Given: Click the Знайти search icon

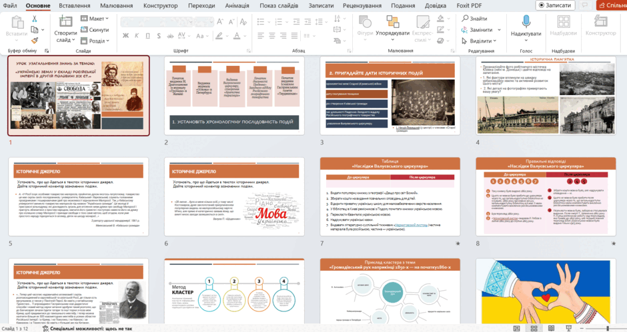Looking at the screenshot, I should point(465,19).
